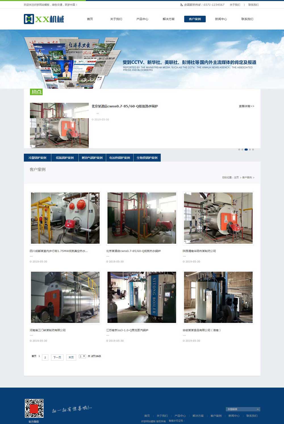This screenshot has width=284, height=424.
Task: Select the first carousel dot indicator
Action: (x=239, y=150)
